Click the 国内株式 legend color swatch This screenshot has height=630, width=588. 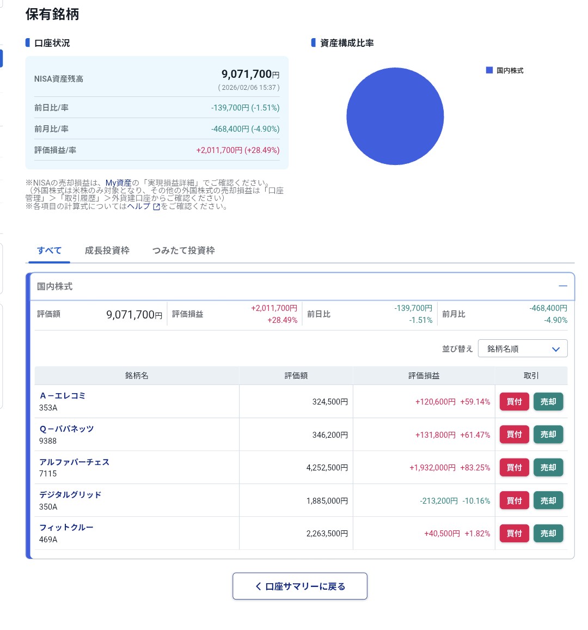click(489, 70)
